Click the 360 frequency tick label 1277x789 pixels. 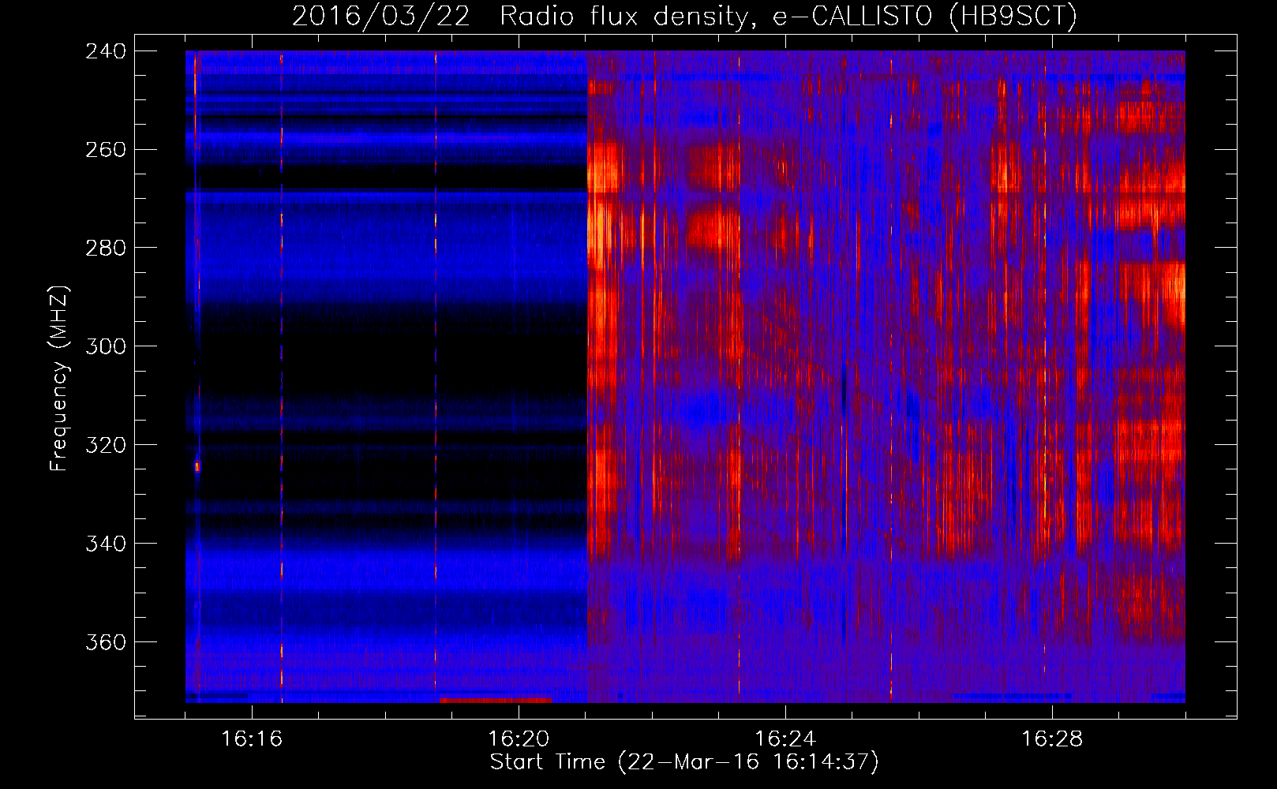(106, 642)
